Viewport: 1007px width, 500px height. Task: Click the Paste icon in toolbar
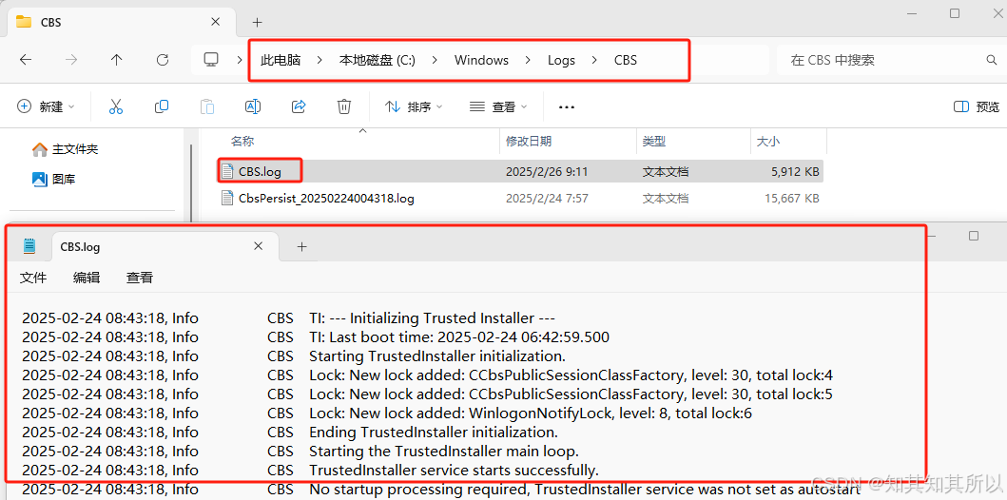206,106
